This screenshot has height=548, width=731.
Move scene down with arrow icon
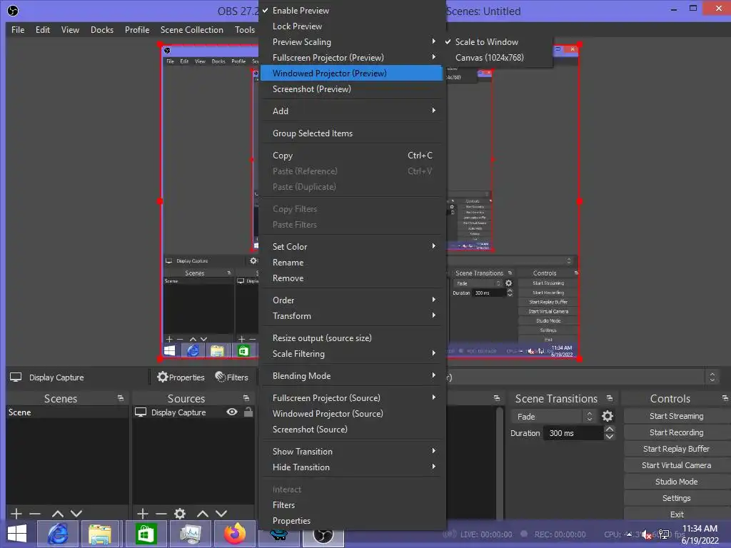(76, 514)
